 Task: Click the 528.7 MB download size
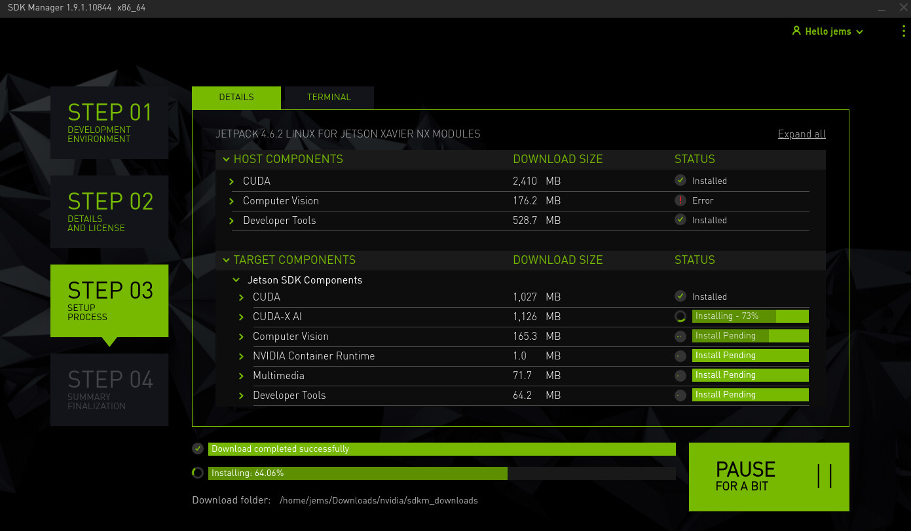click(536, 221)
